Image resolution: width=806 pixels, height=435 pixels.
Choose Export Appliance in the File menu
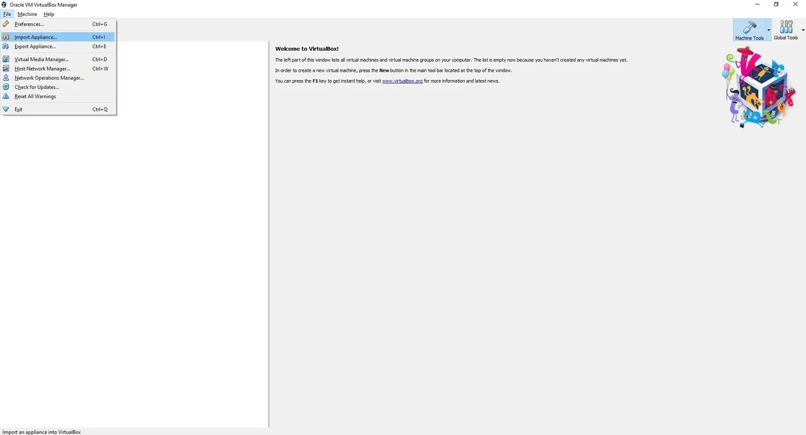tap(58, 47)
